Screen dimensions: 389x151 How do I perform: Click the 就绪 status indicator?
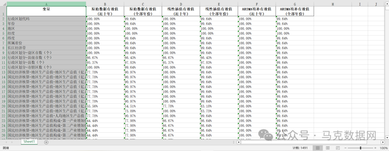(x=5, y=148)
